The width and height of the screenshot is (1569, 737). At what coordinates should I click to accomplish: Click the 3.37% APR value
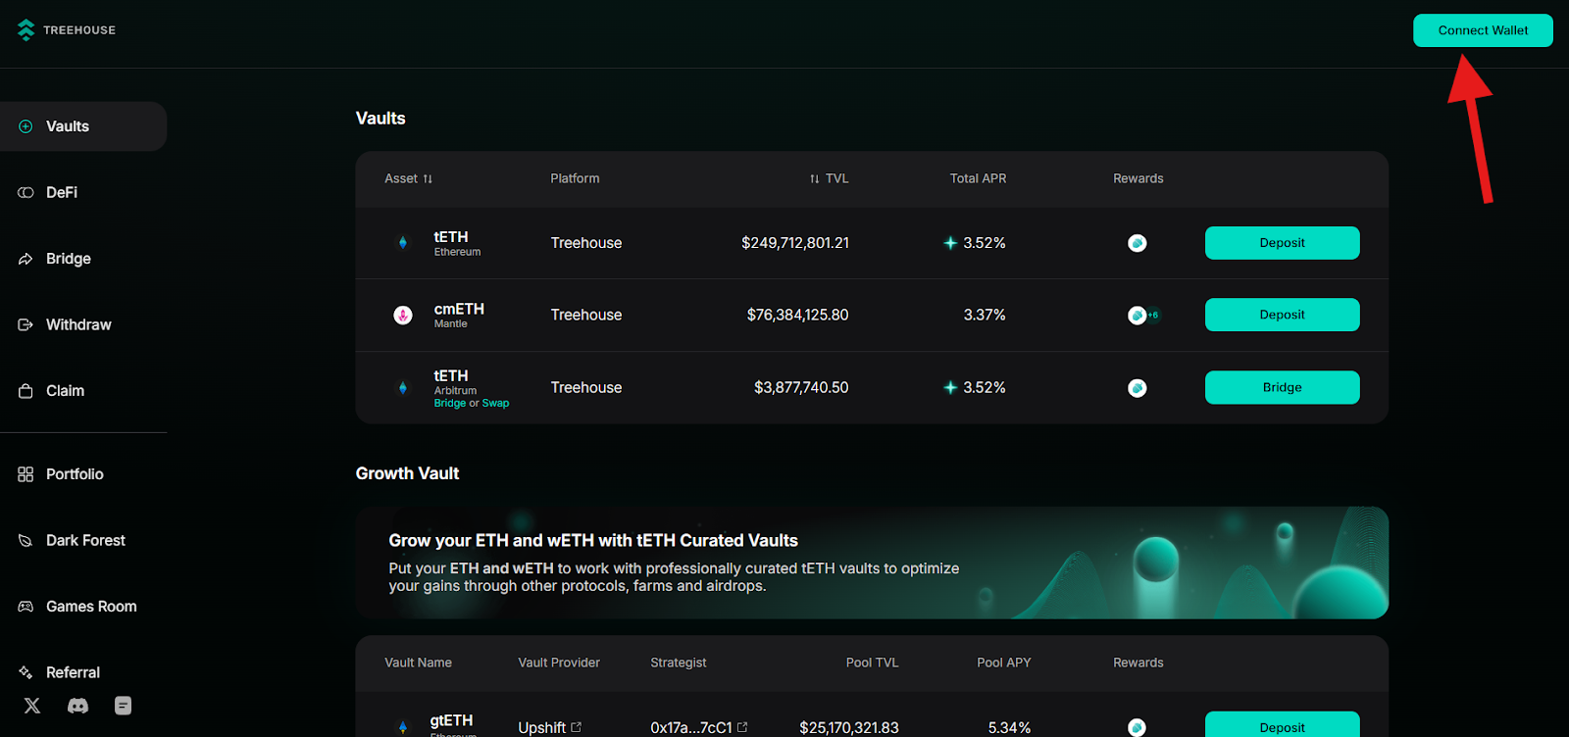pyautogui.click(x=985, y=315)
